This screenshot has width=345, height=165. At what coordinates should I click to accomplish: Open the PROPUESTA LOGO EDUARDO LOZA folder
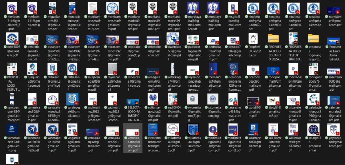click(x=273, y=38)
